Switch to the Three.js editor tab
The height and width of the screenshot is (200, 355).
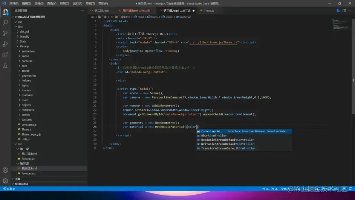(x=208, y=11)
